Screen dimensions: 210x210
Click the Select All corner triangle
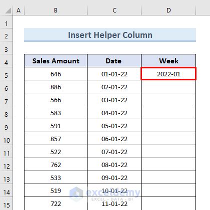pyautogui.click(x=8, y=10)
